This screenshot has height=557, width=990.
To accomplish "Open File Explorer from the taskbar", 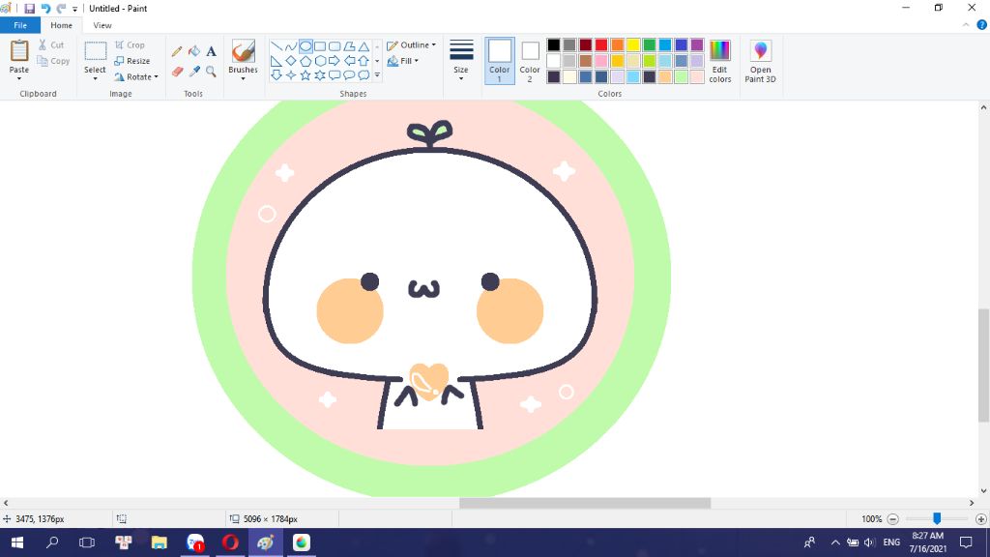I will point(160,542).
